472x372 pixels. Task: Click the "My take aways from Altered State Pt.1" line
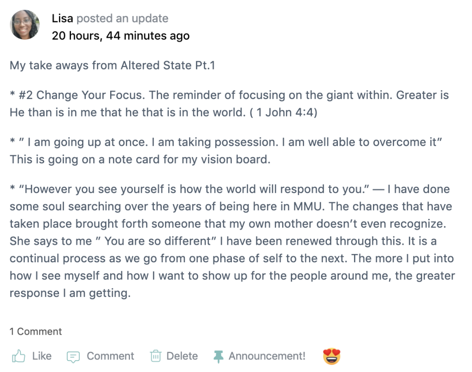pyautogui.click(x=112, y=65)
